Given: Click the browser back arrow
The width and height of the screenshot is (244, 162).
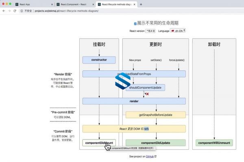Looking at the screenshot, I should point(4,11).
